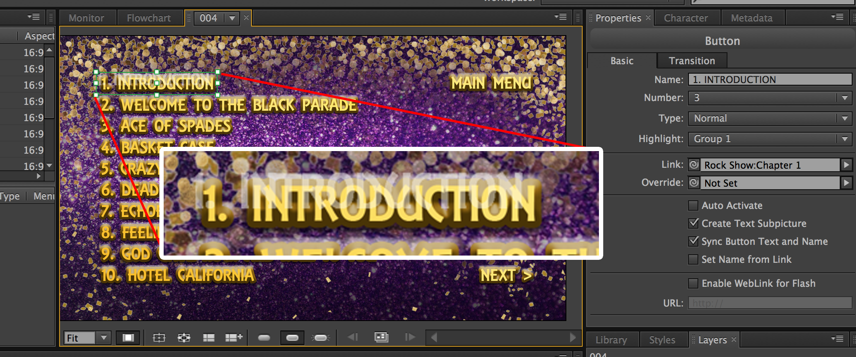The width and height of the screenshot is (856, 357).
Task: Check the Set Name from Link box
Action: point(693,259)
